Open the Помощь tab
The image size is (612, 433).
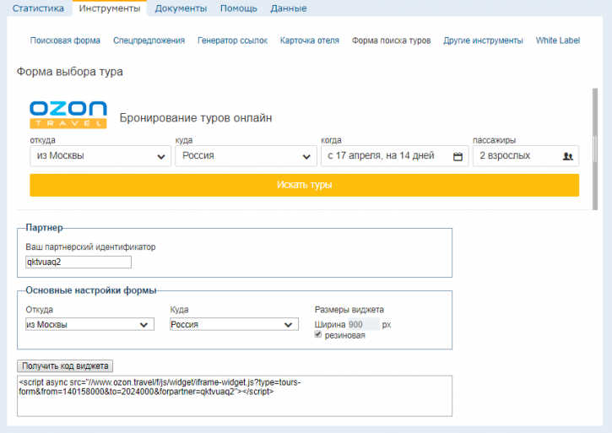coord(239,8)
